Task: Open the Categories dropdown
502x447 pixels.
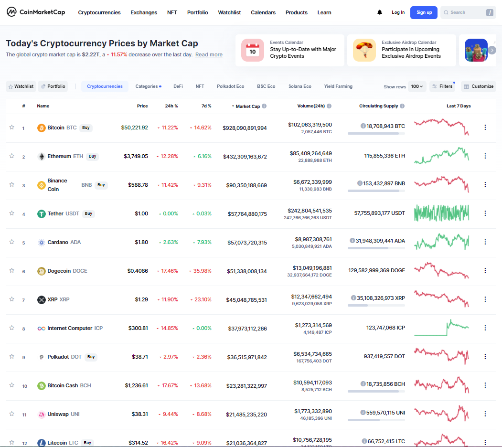Action: pyautogui.click(x=148, y=86)
